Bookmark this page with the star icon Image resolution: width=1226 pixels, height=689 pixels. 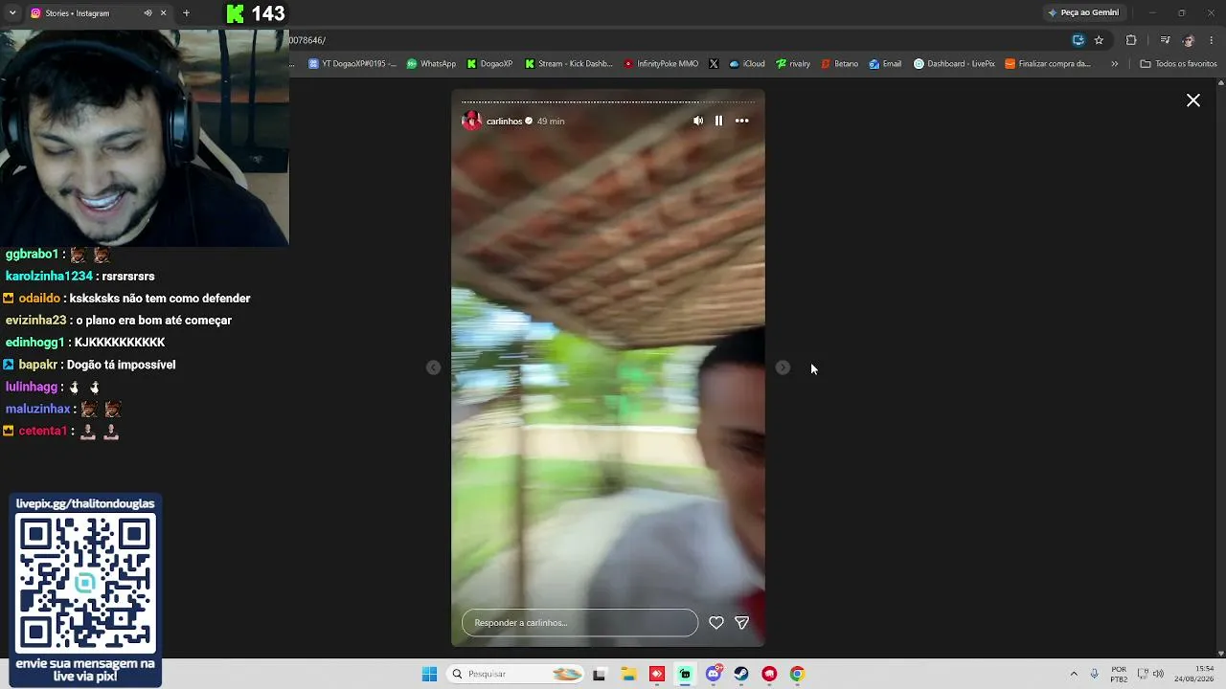1099,40
